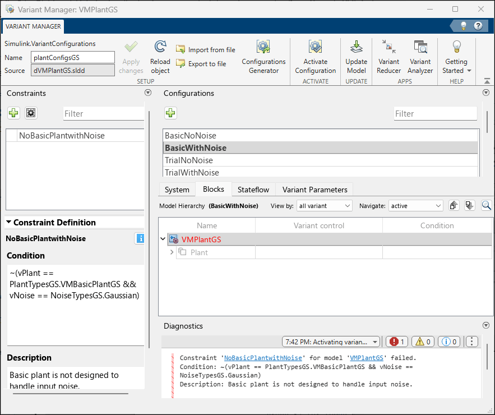Click the constraints gear settings icon
This screenshot has width=495, height=415.
[31, 113]
